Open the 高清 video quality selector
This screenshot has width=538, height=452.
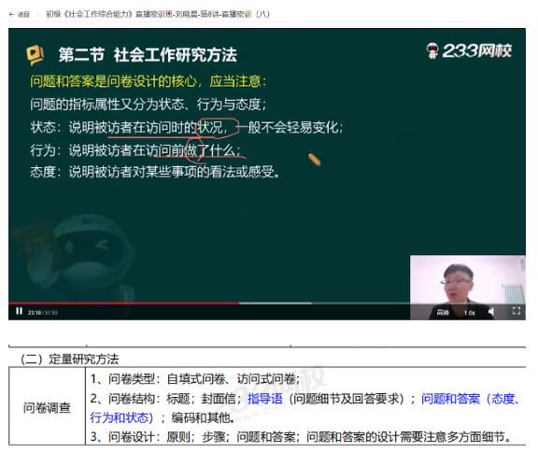click(443, 313)
